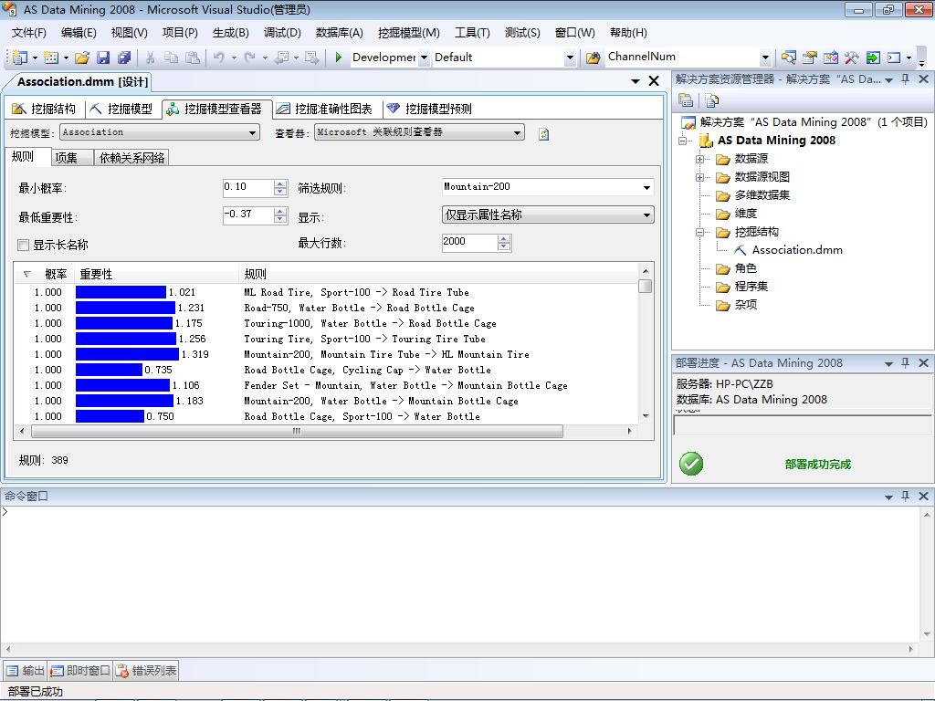
Task: Open the 帮助(H) menu
Action: pos(628,33)
